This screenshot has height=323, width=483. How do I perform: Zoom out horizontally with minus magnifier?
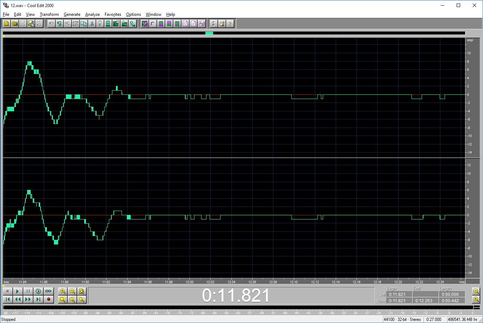coord(72,291)
